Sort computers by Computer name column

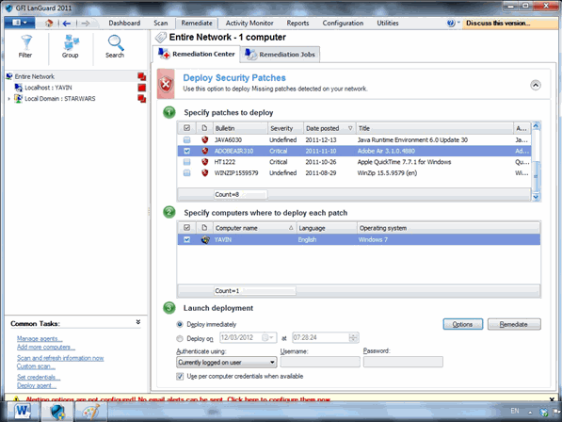click(x=254, y=228)
